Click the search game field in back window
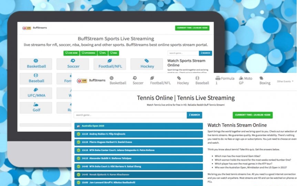Viewport: 297px width, 186px height. click(183, 53)
